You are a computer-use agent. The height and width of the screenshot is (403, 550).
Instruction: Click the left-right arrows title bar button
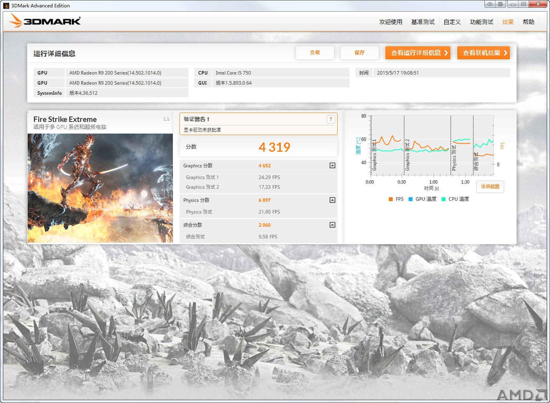coord(490,4)
